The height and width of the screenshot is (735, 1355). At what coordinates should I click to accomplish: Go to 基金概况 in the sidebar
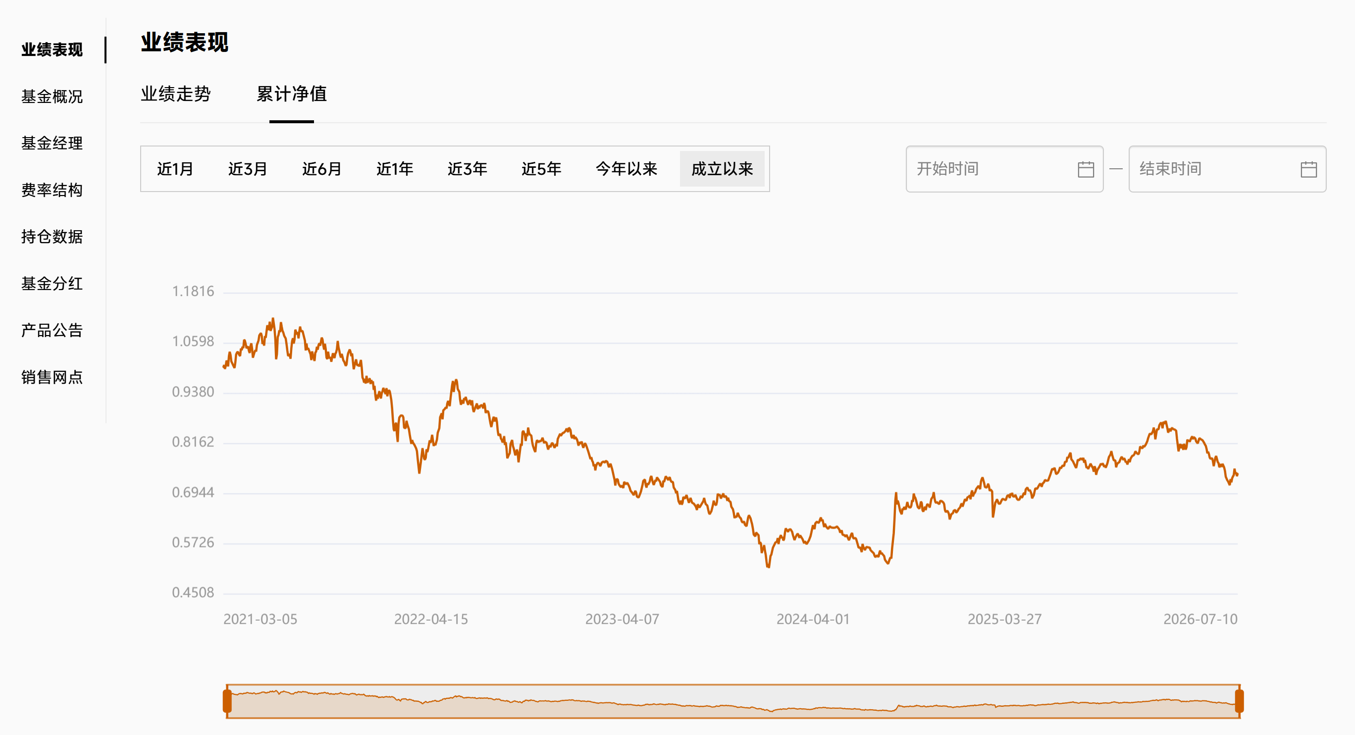52,97
